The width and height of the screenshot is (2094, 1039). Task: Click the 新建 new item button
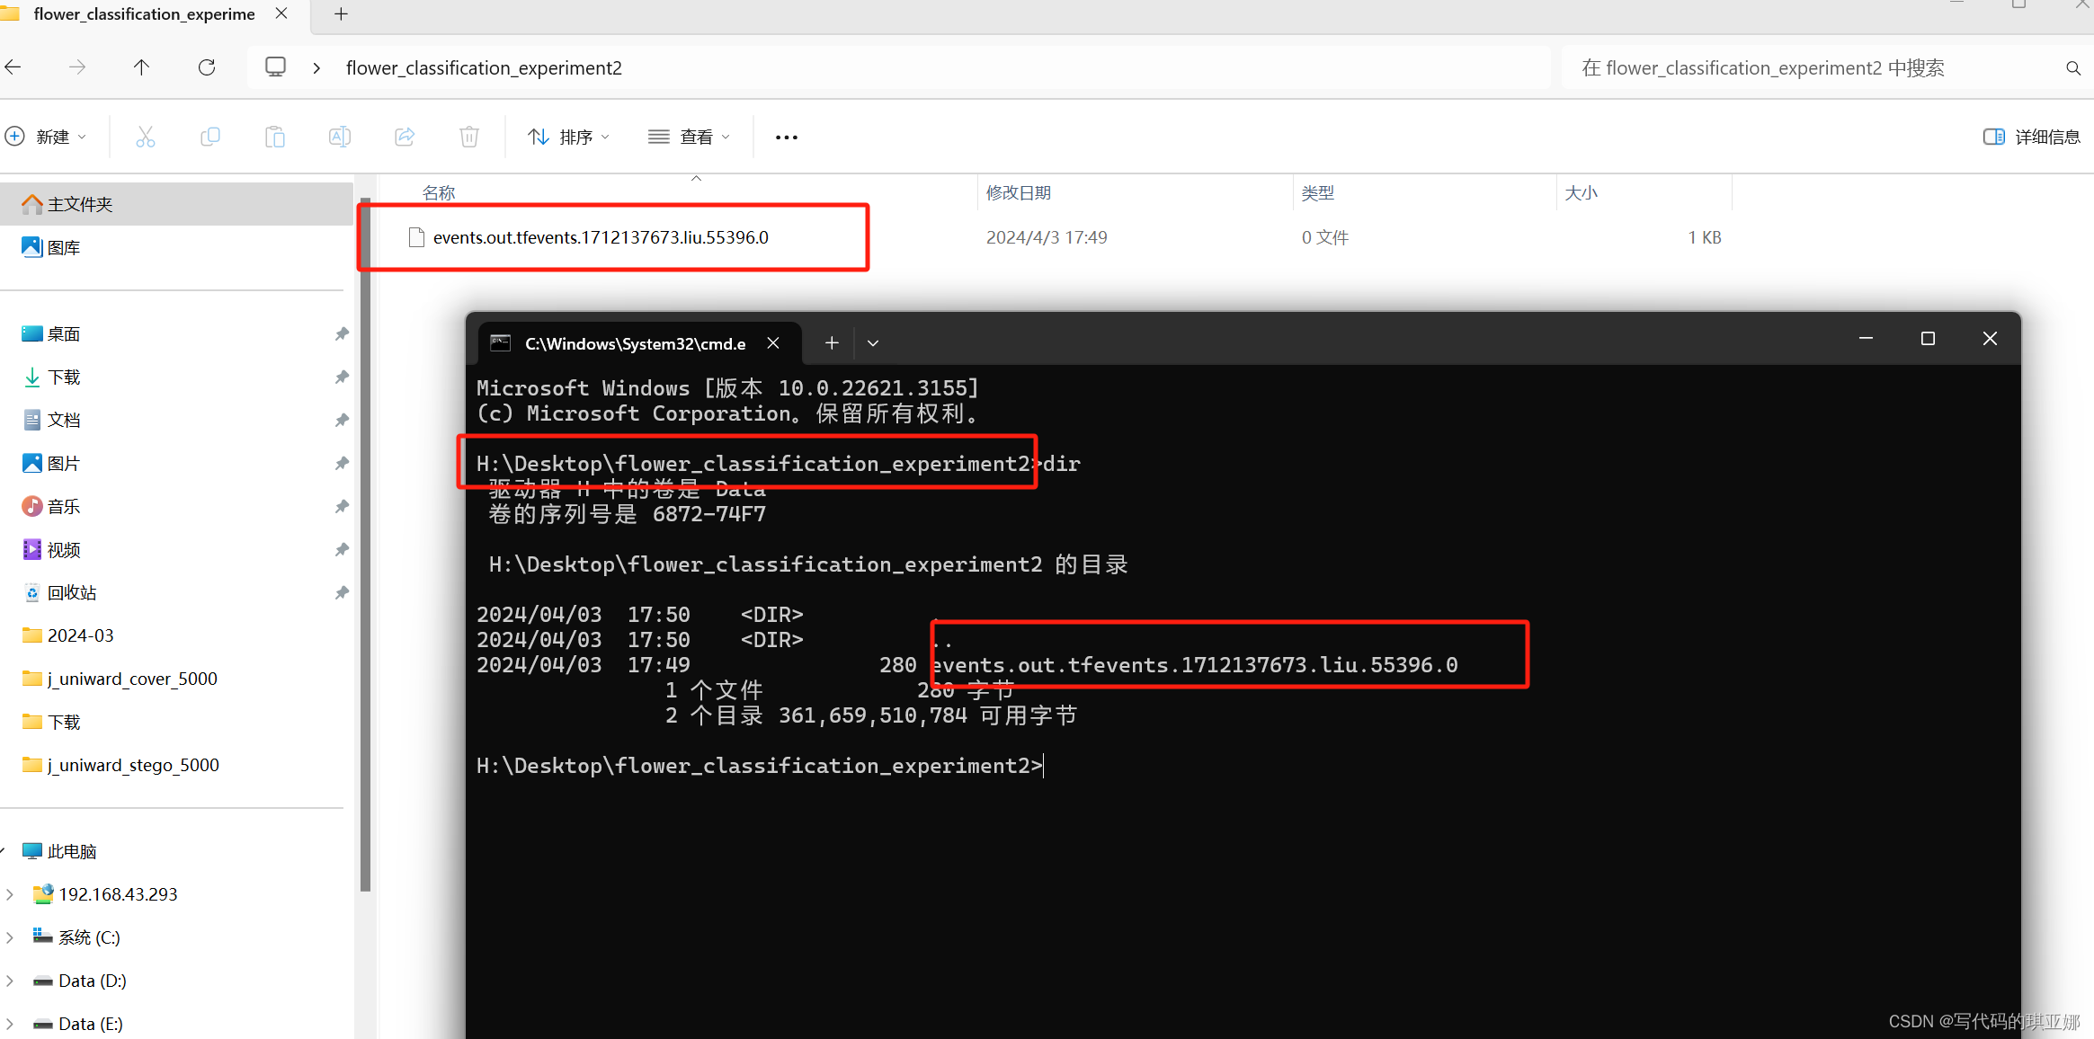point(45,137)
